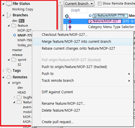This screenshot has width=135, height=128.
Task: Collapse the File Status section
Action: tap(3, 4)
